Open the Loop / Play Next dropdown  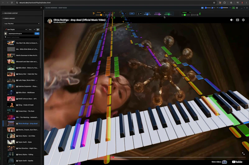click(x=22, y=23)
